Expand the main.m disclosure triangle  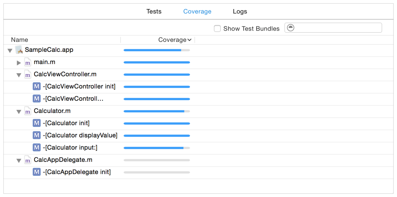point(19,62)
